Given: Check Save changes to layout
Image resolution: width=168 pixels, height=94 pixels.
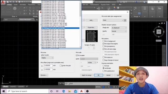Looking at the screenshot, I should tap(103, 60).
